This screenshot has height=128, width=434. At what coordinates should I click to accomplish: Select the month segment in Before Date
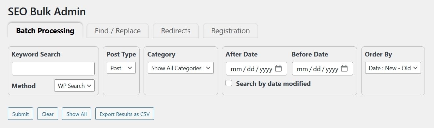coord(302,69)
